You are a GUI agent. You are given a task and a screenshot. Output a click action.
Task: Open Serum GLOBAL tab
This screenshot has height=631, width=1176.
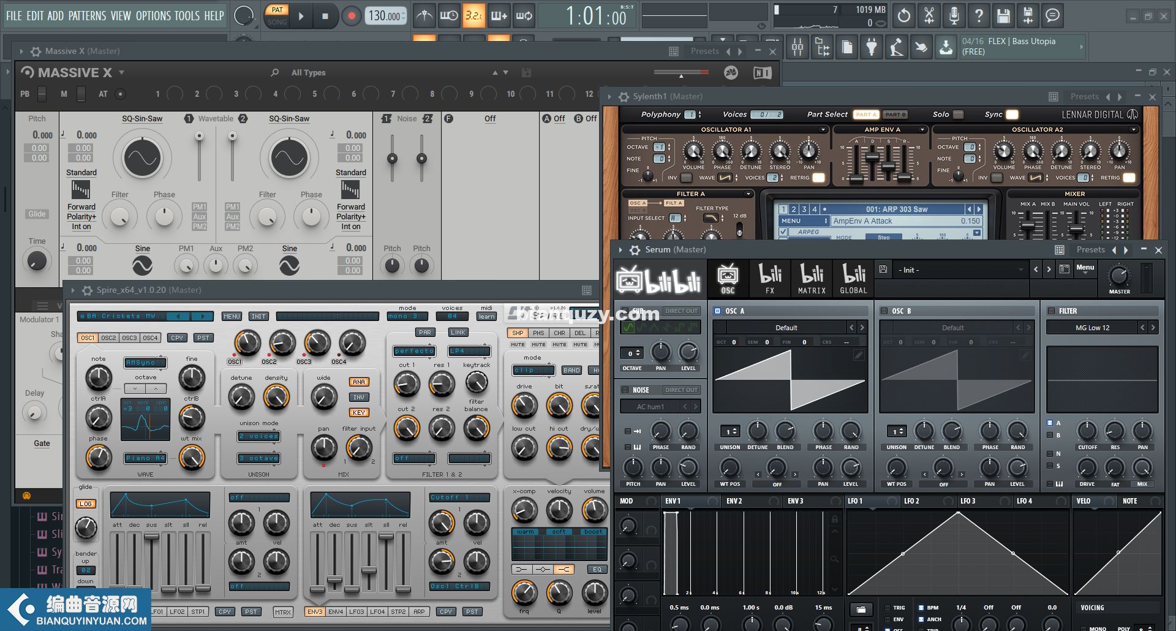point(853,279)
